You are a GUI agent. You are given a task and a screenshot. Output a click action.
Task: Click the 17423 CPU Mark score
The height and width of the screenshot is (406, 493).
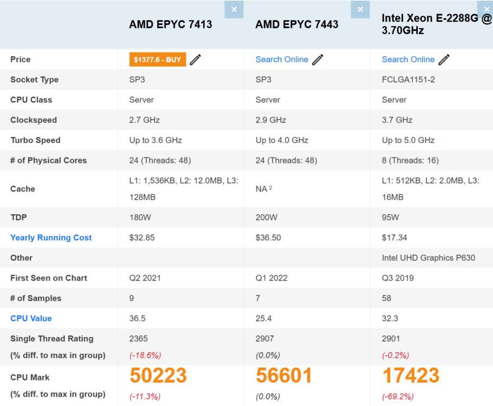click(411, 376)
